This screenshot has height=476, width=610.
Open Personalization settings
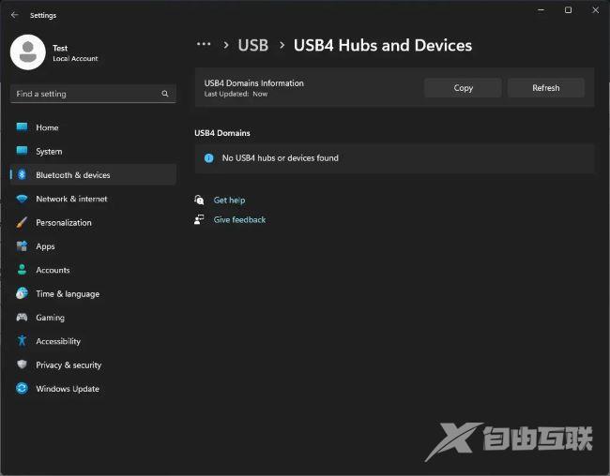coord(93,222)
